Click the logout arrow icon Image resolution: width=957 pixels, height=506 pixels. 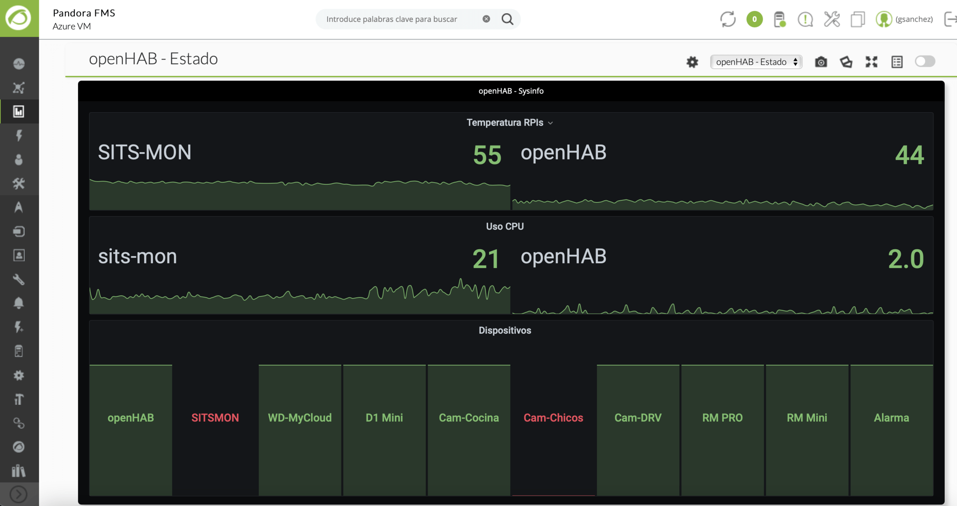point(950,19)
